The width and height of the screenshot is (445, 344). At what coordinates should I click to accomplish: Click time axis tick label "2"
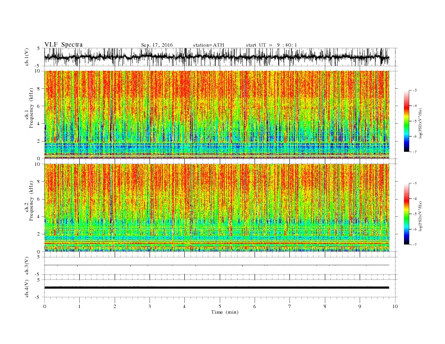(x=115, y=306)
